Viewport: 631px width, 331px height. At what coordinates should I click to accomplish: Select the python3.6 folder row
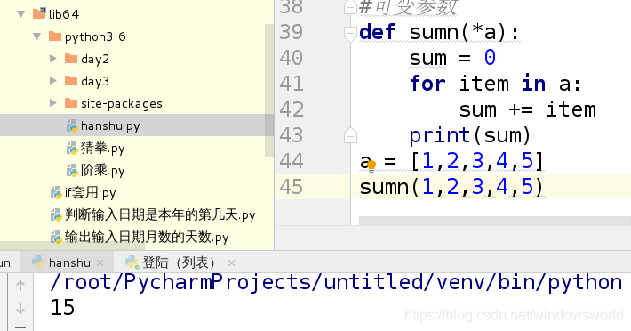95,37
